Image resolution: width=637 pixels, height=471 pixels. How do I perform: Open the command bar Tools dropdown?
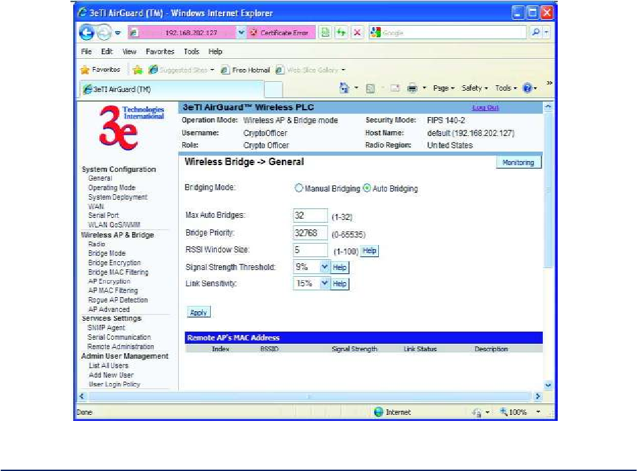[x=506, y=88]
